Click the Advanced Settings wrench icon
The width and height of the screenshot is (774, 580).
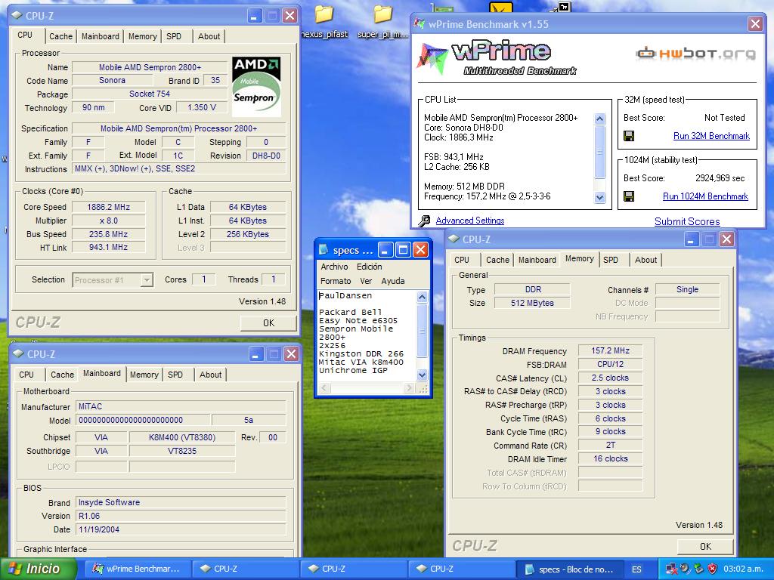click(x=424, y=221)
